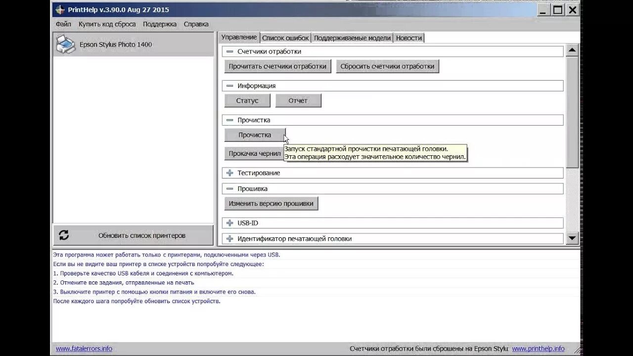Click Прочитать счетчики отработки button
Viewport: 633px width, 356px height.
click(277, 66)
